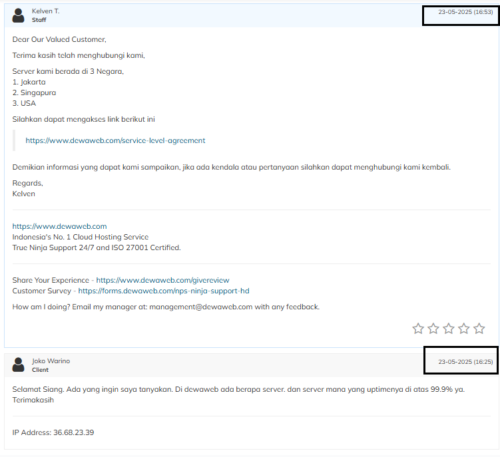
Task: Select the second rating star
Action: pos(433,329)
